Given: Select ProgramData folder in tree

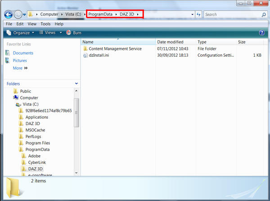Looking at the screenshot, I should tap(37, 150).
